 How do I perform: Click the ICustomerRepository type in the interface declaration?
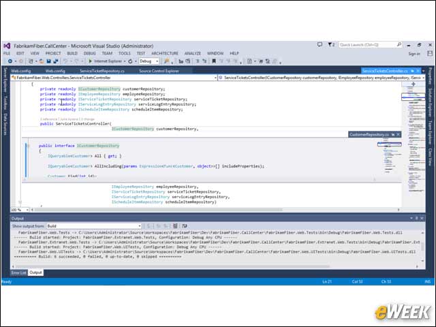(98, 145)
